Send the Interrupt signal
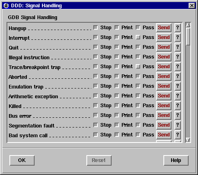This screenshot has height=175, width=198. point(164,37)
